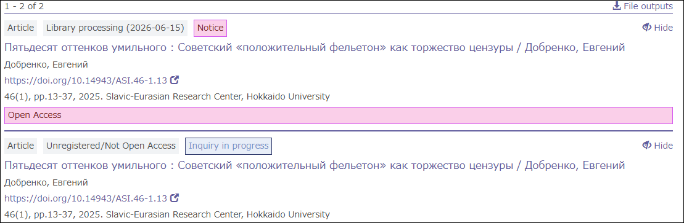Click the 1 - 2 of 2 results counter
Viewport: 684px width, 223px height.
point(24,7)
